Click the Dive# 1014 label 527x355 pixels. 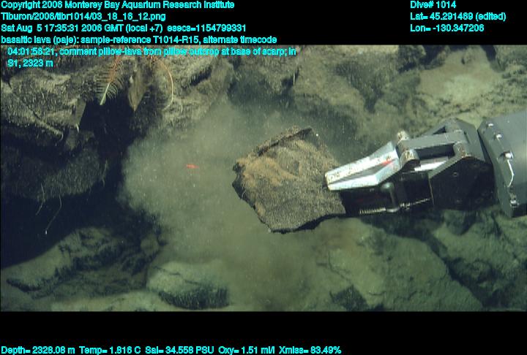click(x=433, y=4)
